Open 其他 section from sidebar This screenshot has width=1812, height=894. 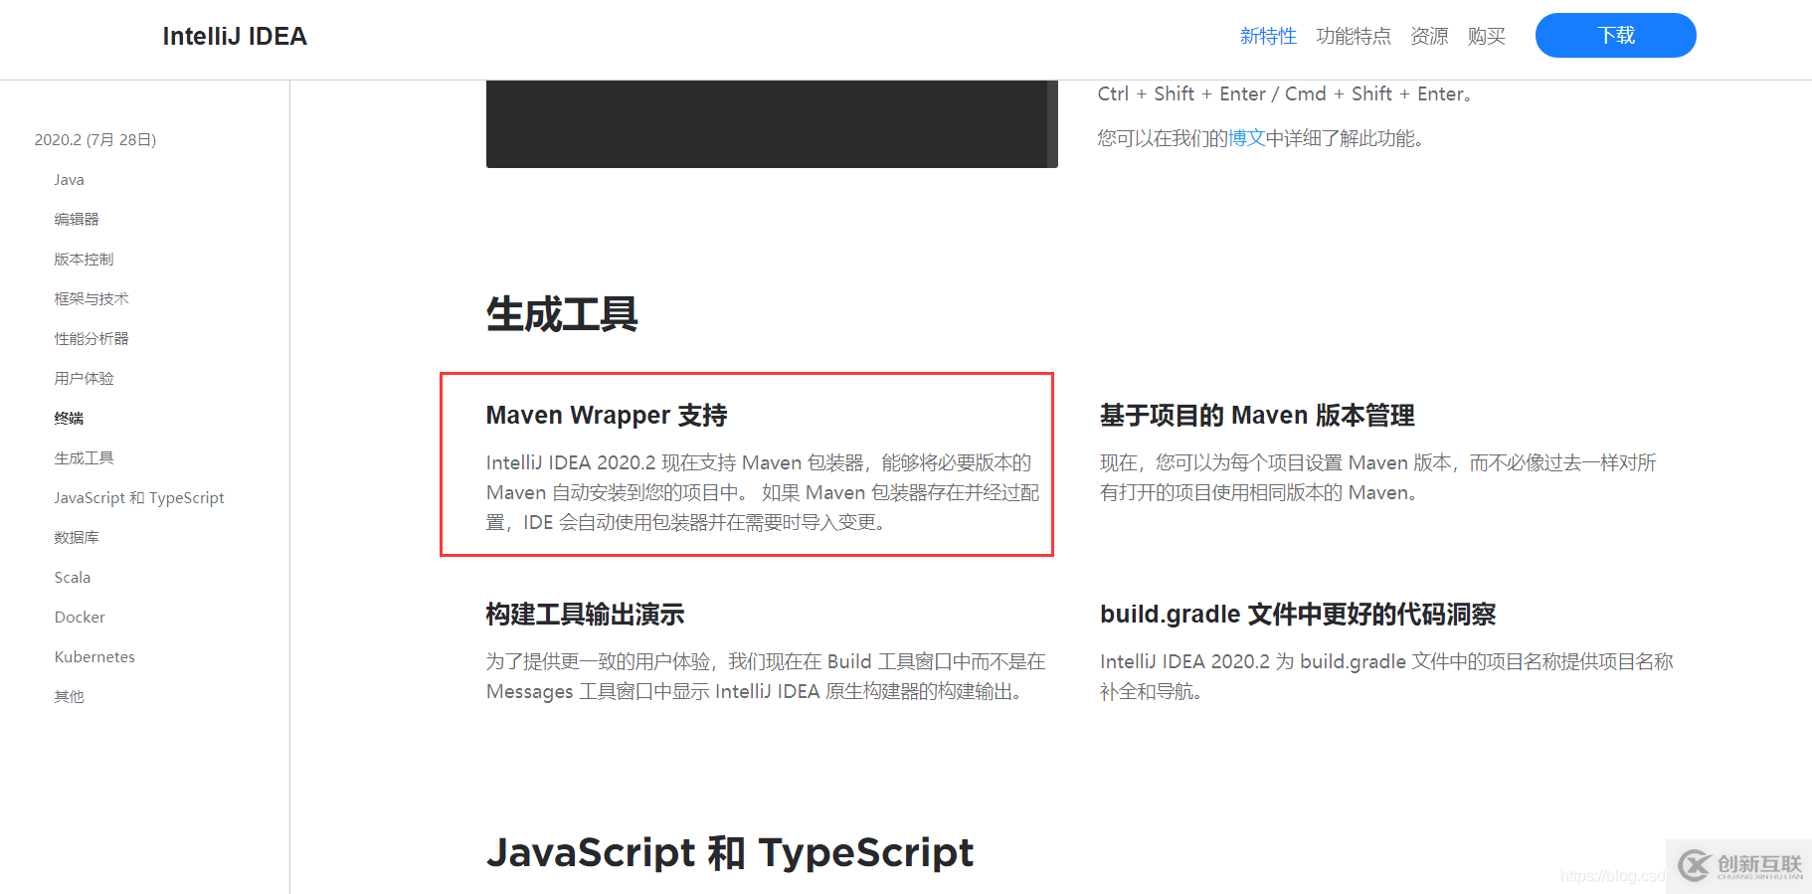click(69, 697)
